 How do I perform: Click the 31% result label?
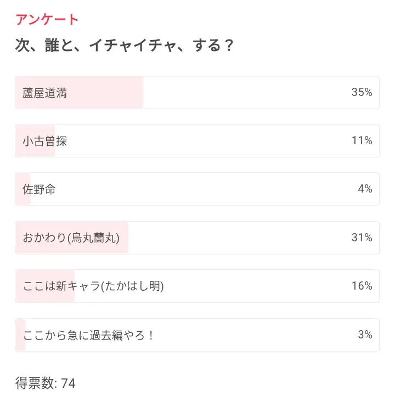[x=362, y=238]
